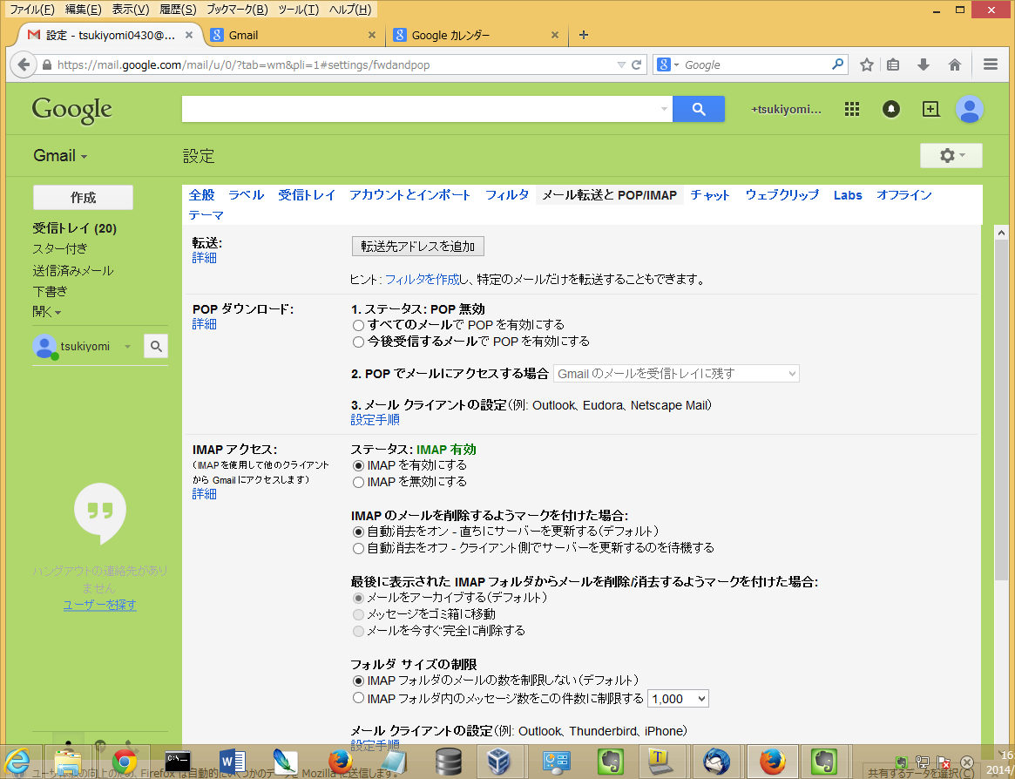The height and width of the screenshot is (779, 1015).
Task: Open Thunderbird from the taskbar
Action: click(x=716, y=762)
